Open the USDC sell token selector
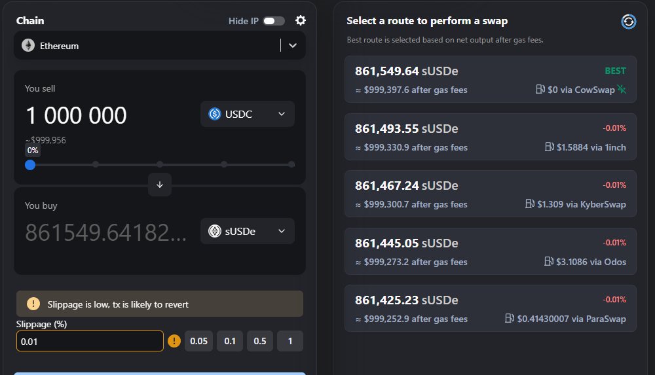 click(x=248, y=114)
